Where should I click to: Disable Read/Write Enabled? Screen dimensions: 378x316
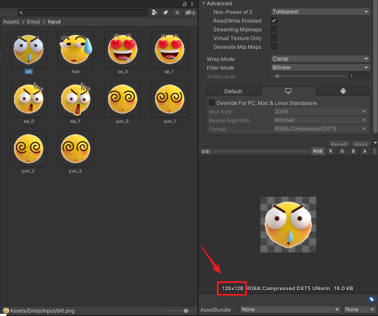point(273,20)
